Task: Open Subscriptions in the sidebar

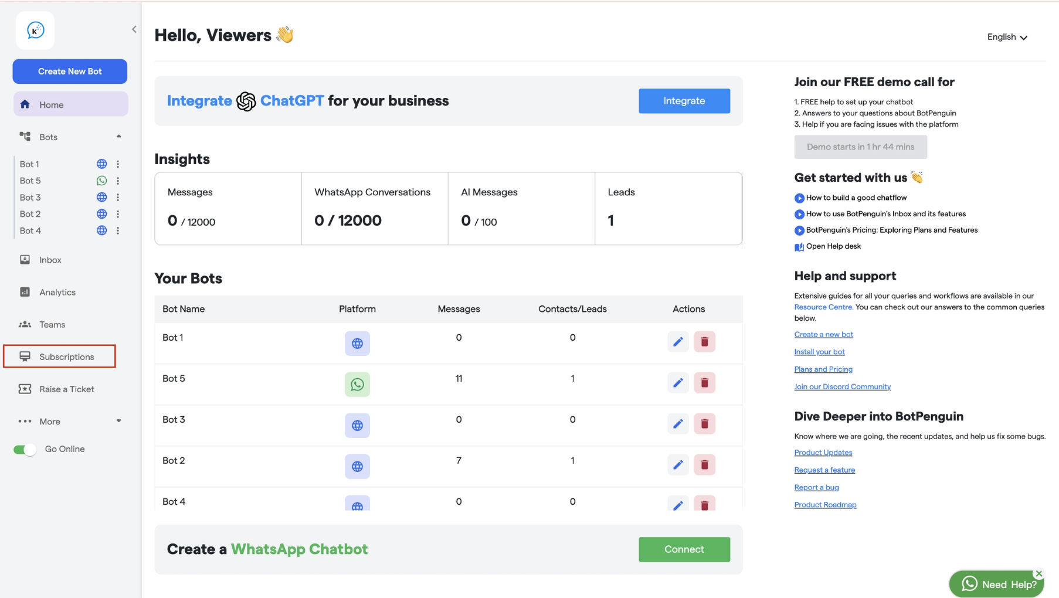Action: click(x=59, y=356)
